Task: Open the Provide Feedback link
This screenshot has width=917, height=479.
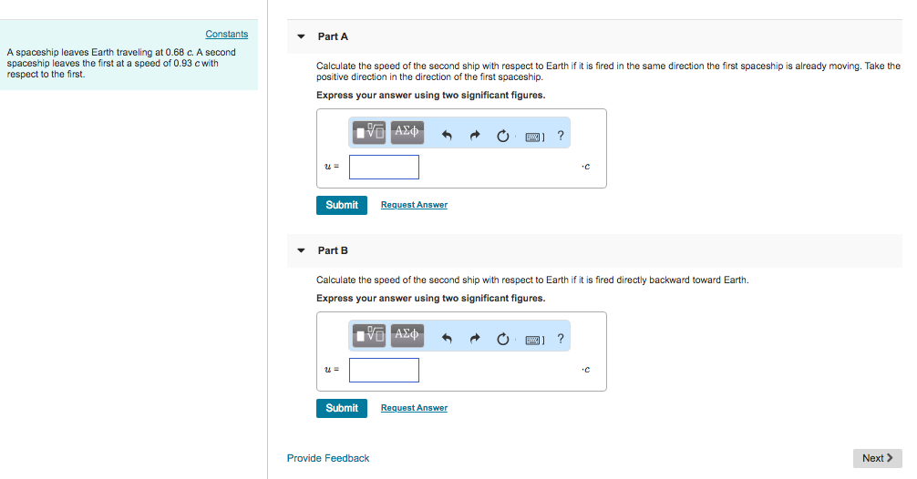Action: pos(328,458)
